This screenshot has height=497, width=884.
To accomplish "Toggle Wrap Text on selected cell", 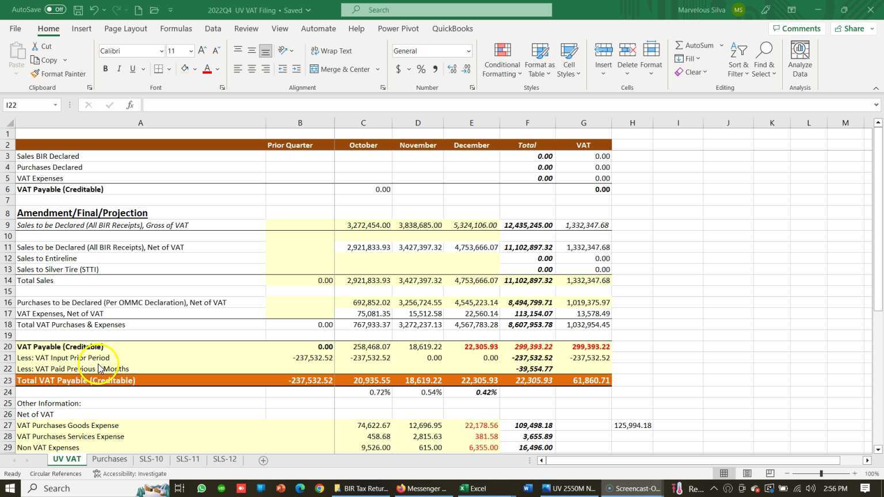I will pos(331,51).
